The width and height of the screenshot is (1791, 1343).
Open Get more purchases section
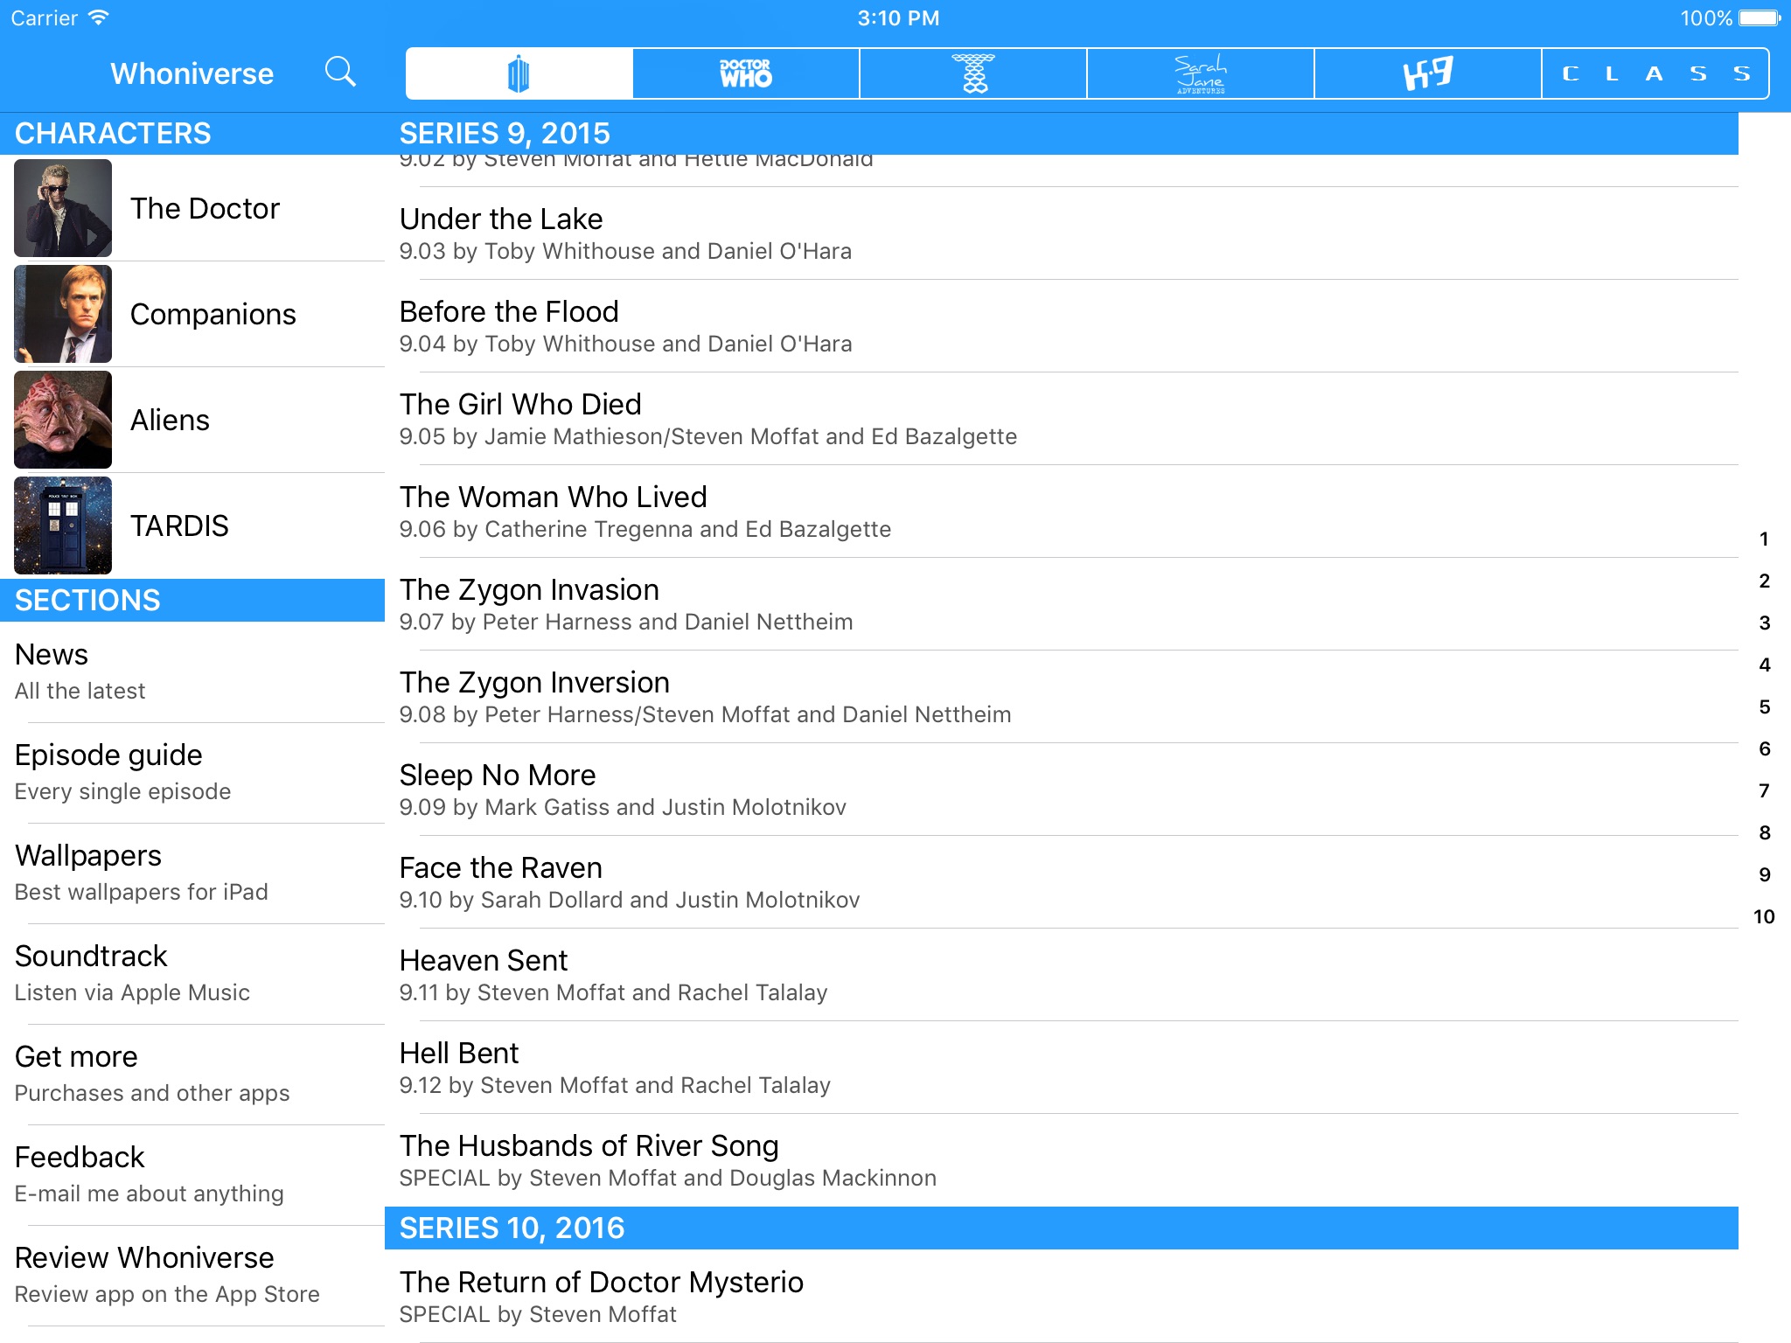point(192,1074)
